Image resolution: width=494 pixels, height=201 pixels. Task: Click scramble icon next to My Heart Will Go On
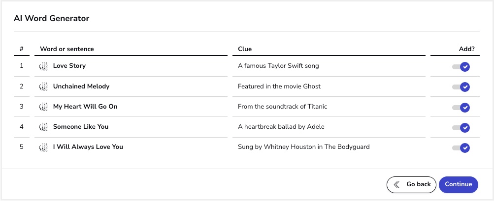tap(43, 107)
